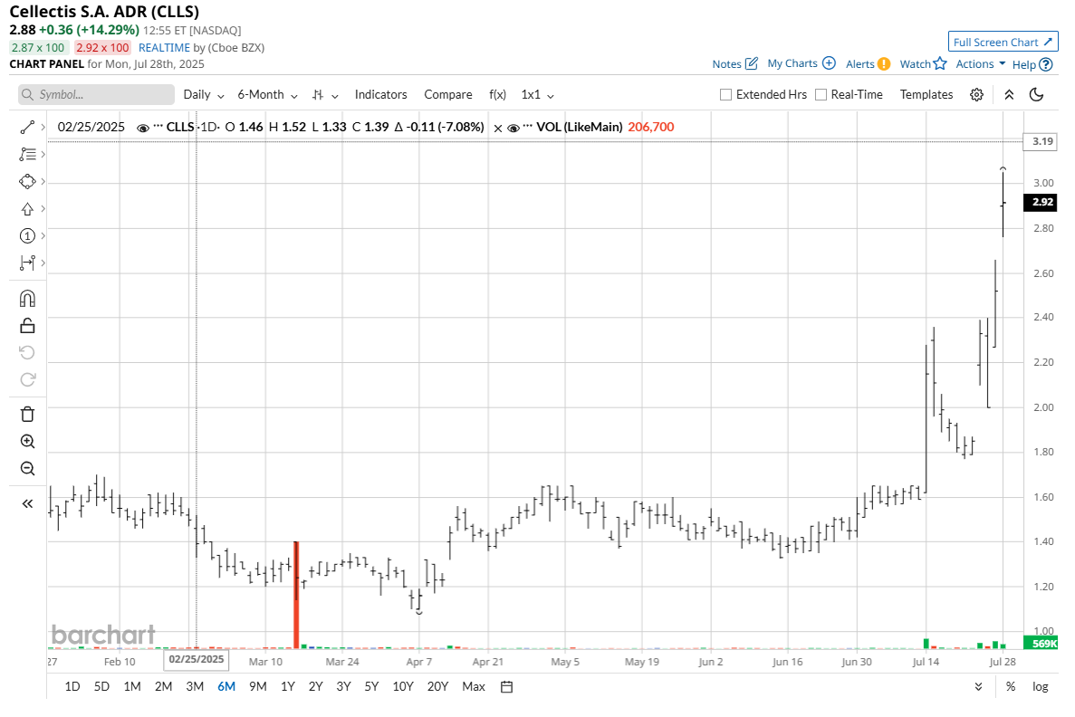
Task: Click the My Charts plus icon
Action: pyautogui.click(x=829, y=63)
